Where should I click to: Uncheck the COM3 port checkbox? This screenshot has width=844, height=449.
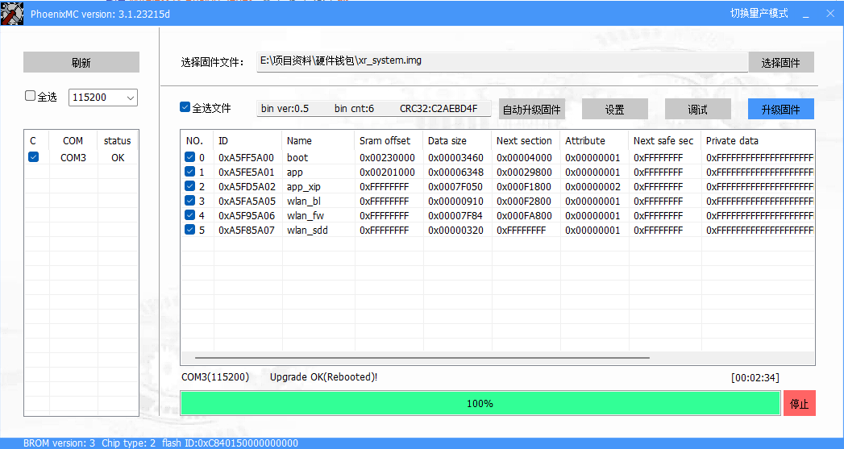click(33, 157)
